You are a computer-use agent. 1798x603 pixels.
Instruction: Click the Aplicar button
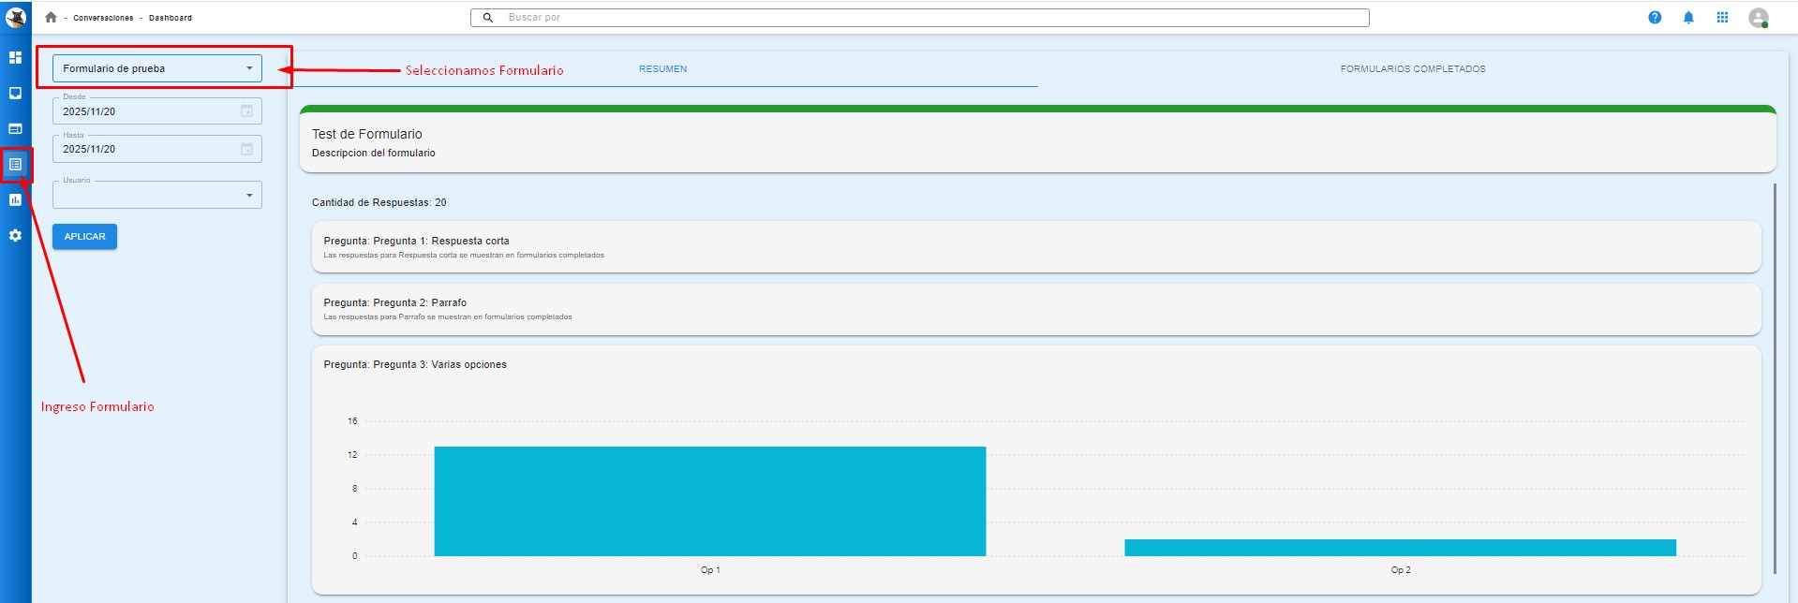pos(84,237)
